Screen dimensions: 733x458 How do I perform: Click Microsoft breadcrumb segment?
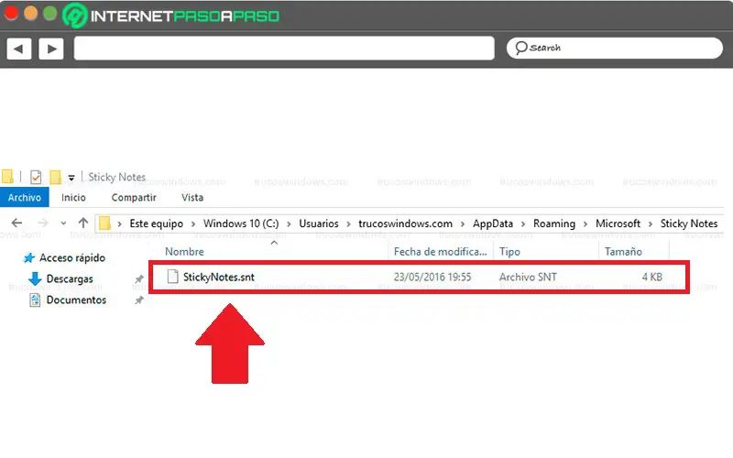pos(618,224)
